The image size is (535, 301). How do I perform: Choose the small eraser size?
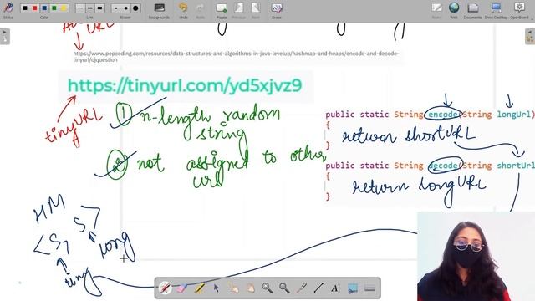point(116,8)
